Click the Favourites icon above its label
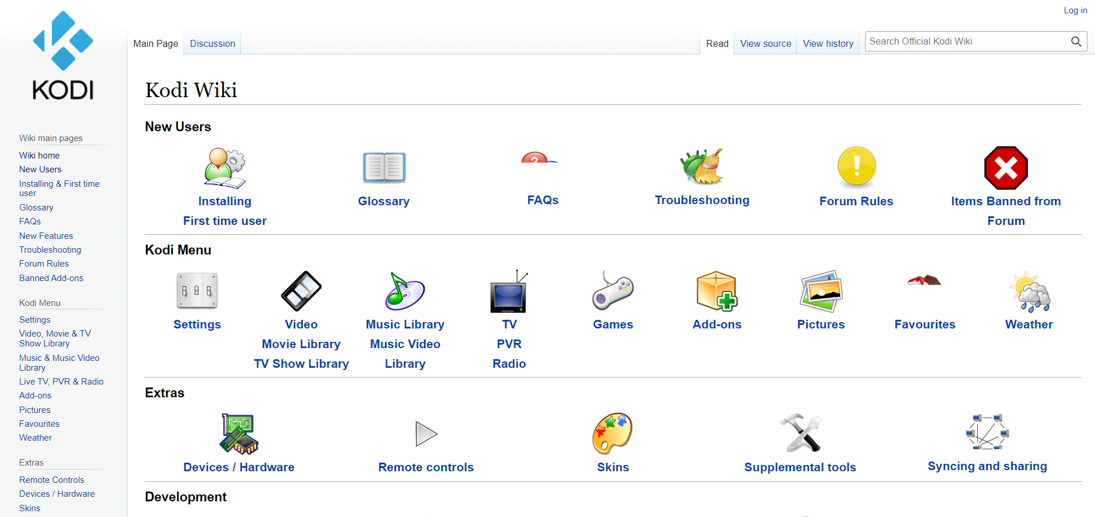1095x517 pixels. pyautogui.click(x=924, y=280)
